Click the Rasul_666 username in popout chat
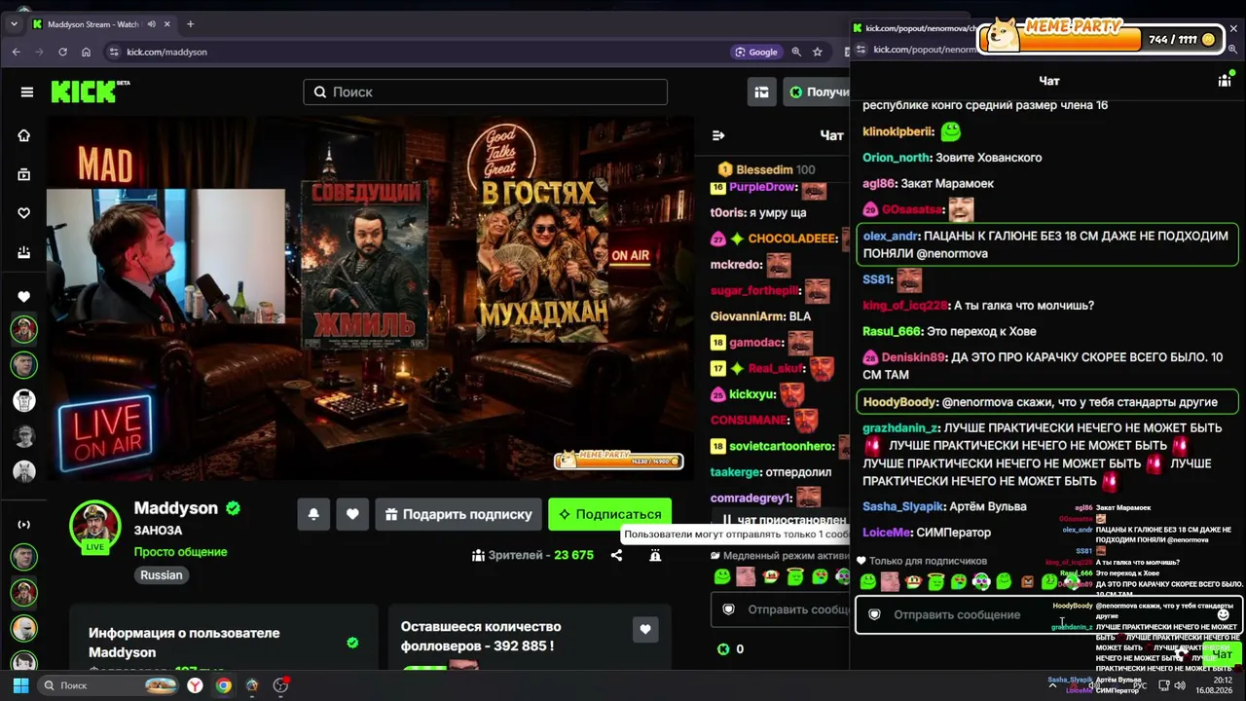Viewport: 1246px width, 701px height. [892, 331]
